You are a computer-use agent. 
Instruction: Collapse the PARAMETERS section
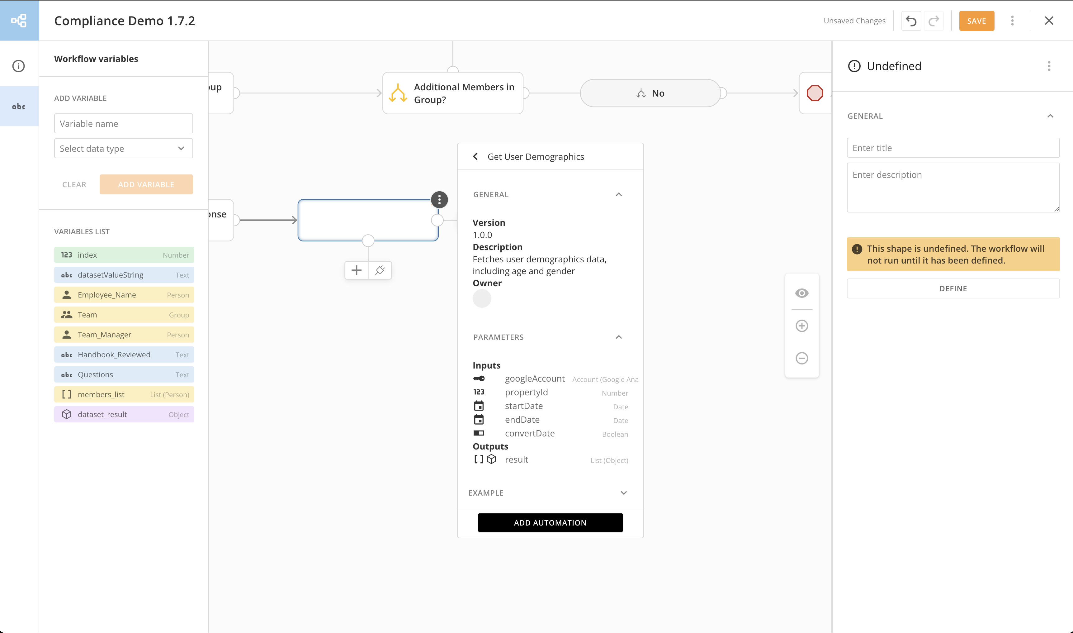click(619, 337)
